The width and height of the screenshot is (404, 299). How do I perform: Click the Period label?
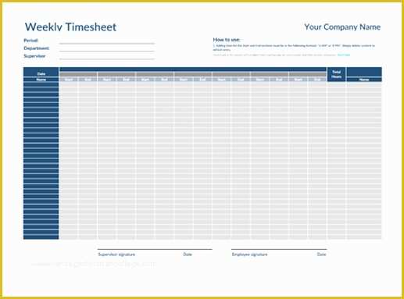(30, 41)
